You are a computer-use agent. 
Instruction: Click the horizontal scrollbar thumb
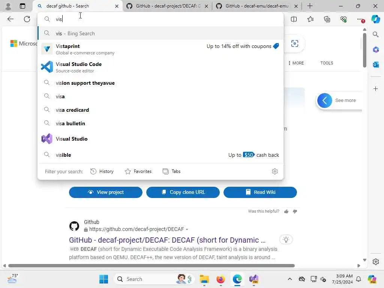[151, 265]
